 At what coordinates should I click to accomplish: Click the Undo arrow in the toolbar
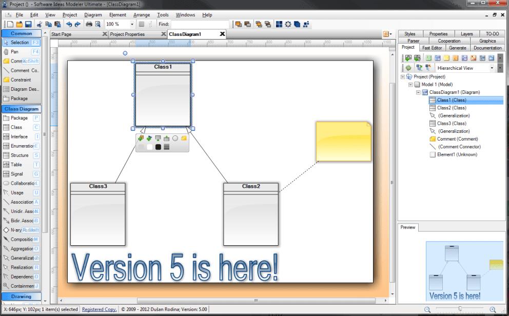point(69,24)
